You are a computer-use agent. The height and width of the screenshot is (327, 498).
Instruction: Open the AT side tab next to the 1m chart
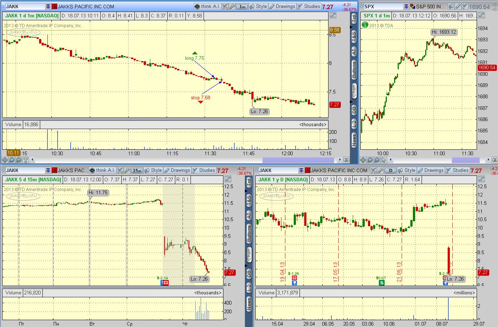(354, 52)
